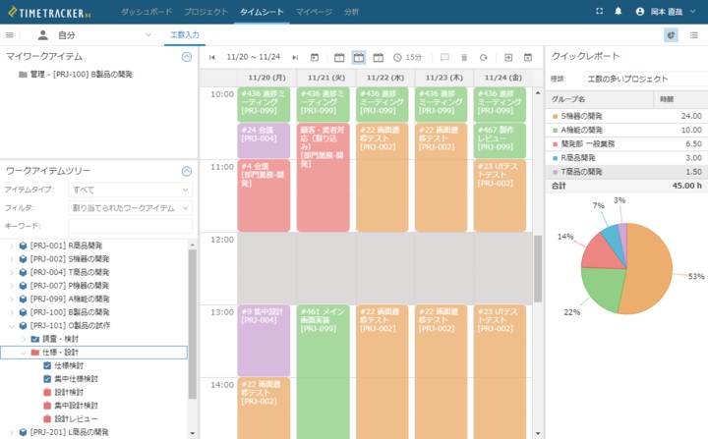The height and width of the screenshot is (439, 708).
Task: Open the アイテムタイプ dropdown
Action: [130, 189]
